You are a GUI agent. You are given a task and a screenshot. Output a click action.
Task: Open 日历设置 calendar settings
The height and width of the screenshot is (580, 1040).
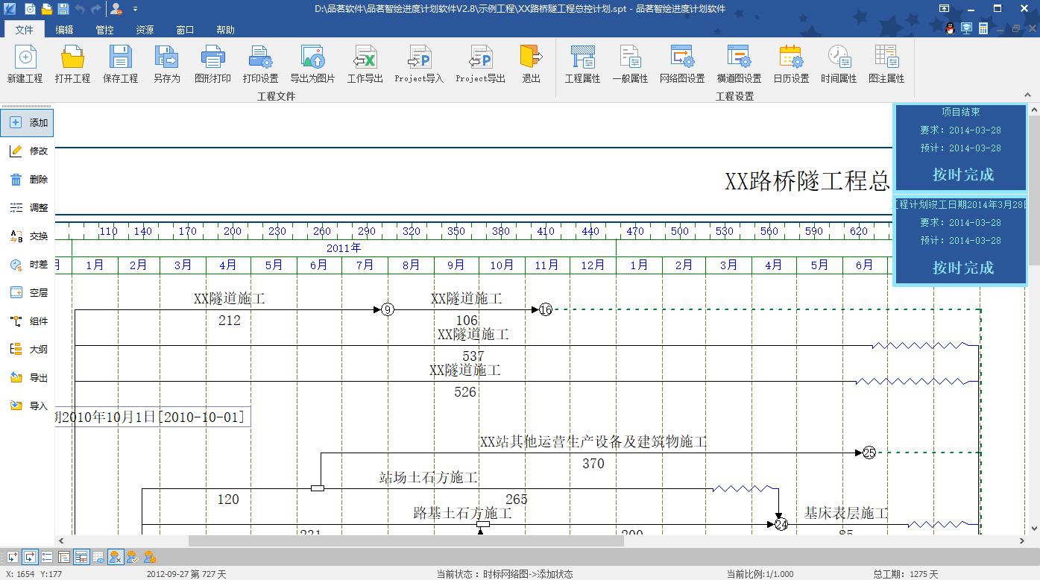click(791, 64)
